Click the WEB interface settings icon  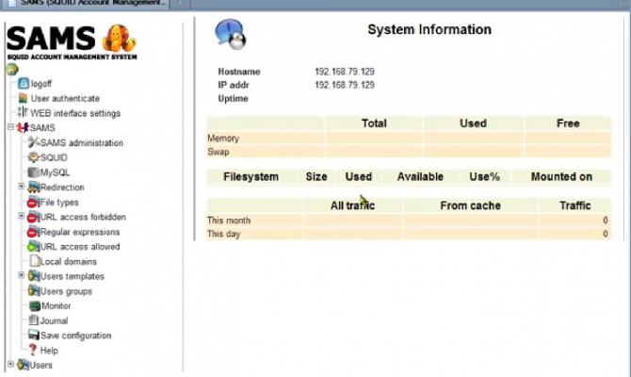[x=23, y=112]
